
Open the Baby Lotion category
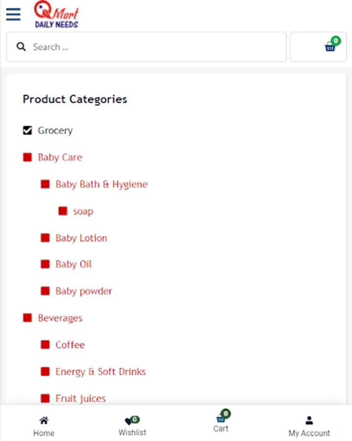[x=81, y=238]
